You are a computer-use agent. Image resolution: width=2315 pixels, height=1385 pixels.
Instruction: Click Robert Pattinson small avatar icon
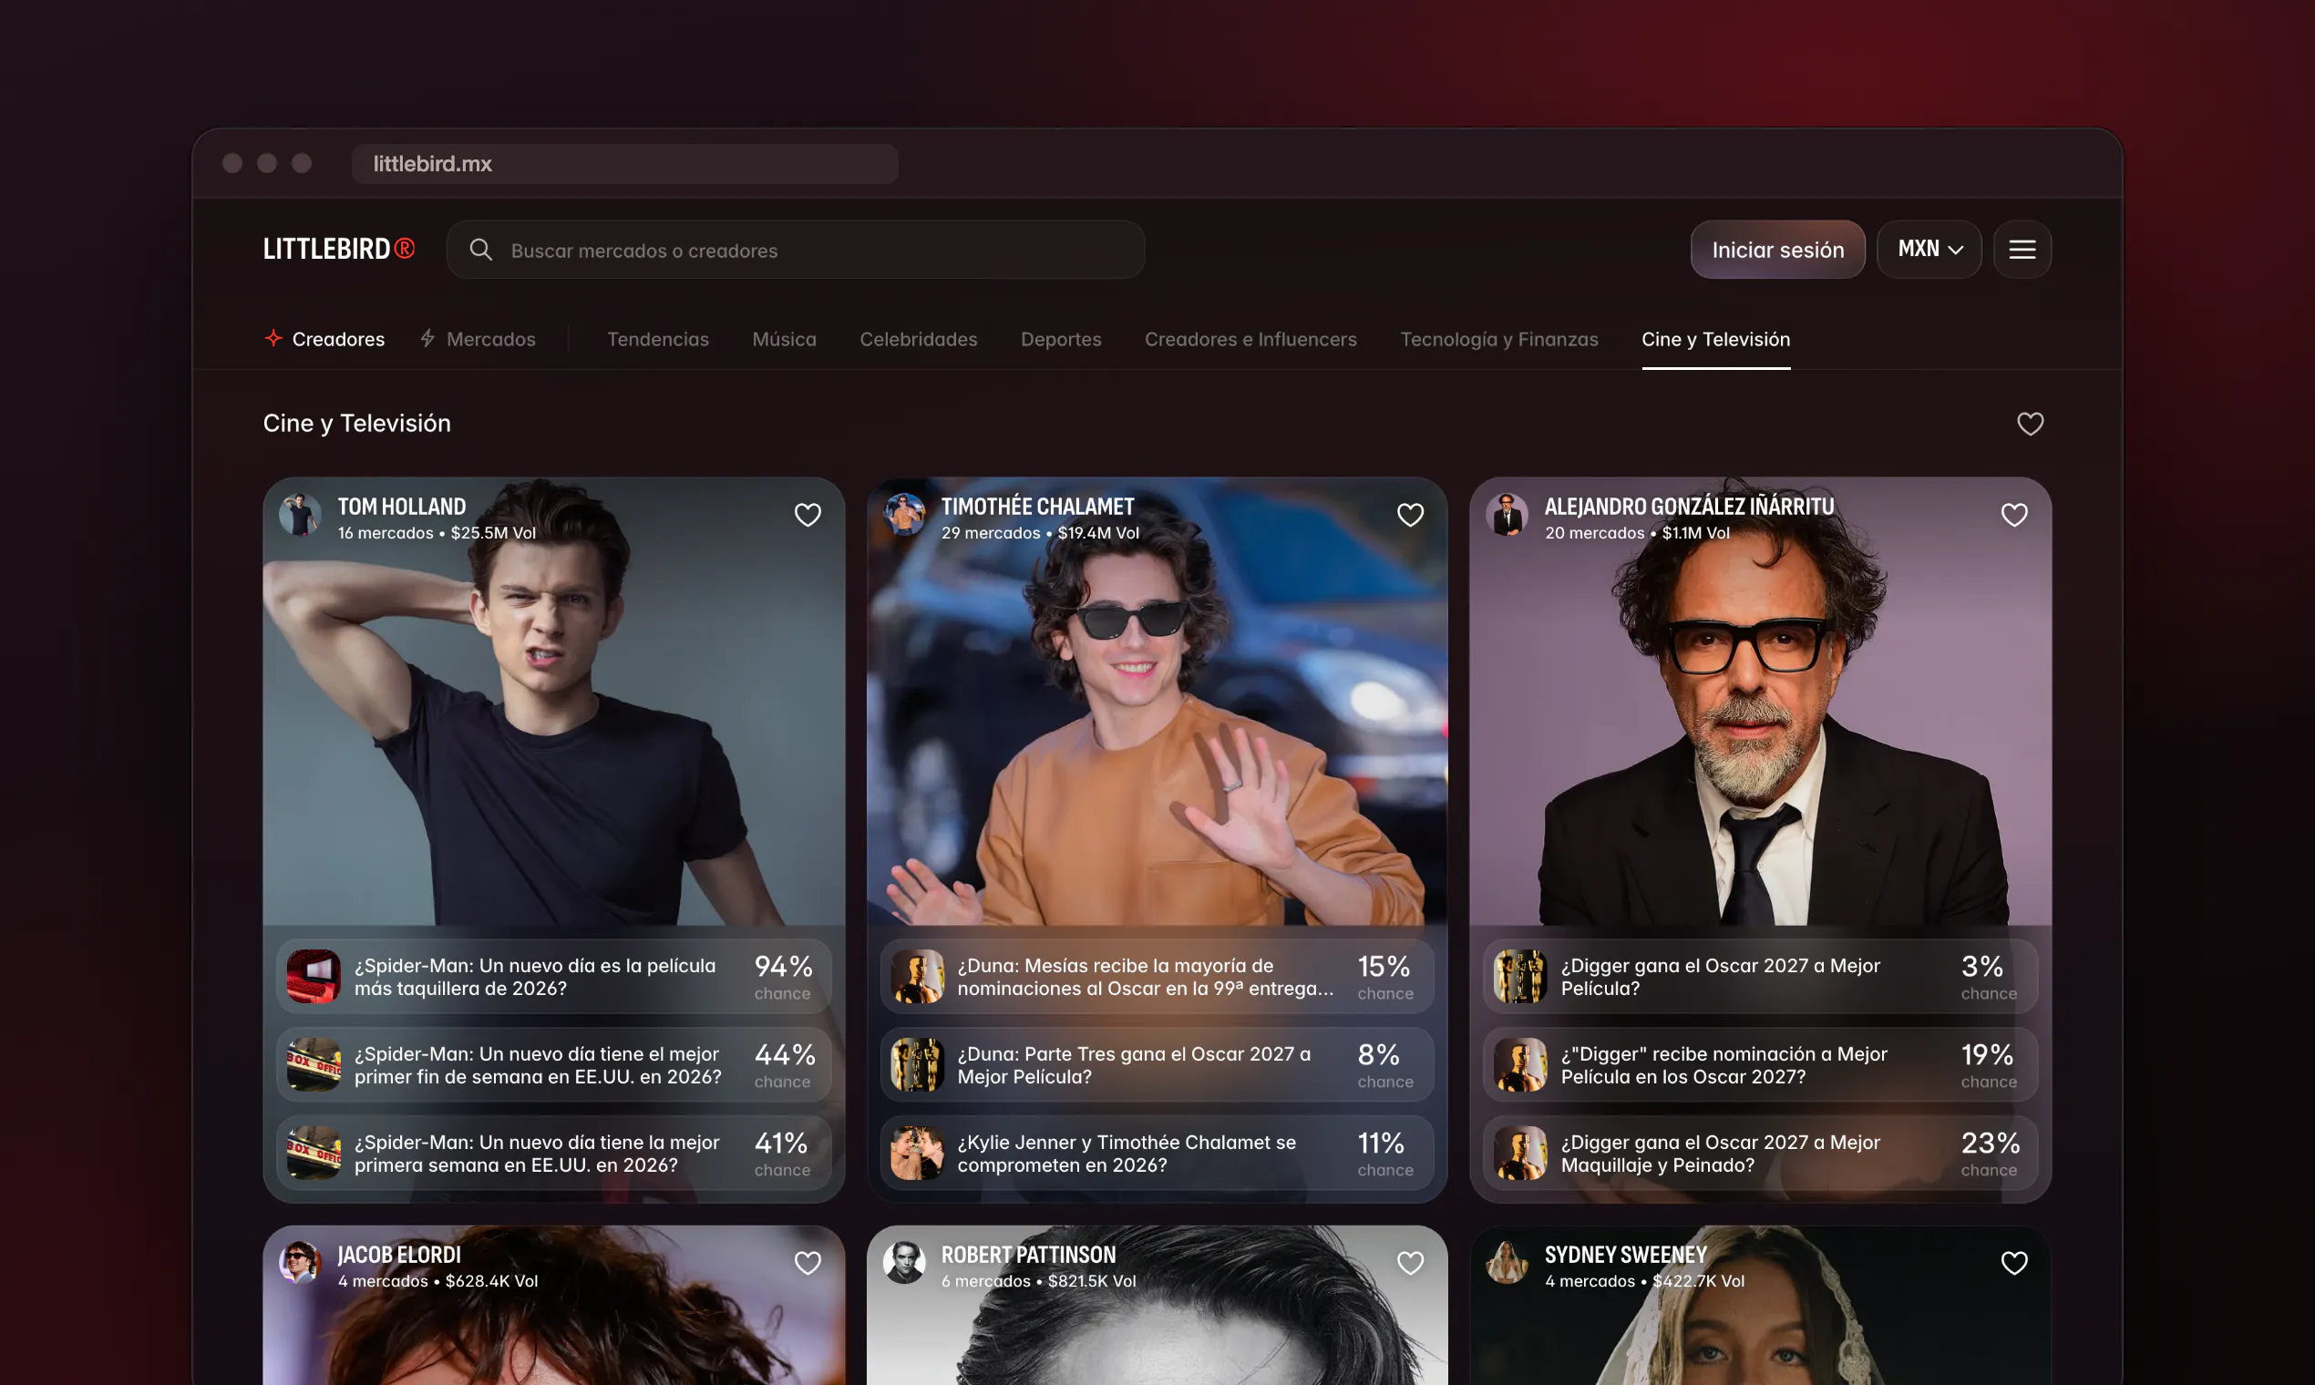click(x=903, y=1263)
